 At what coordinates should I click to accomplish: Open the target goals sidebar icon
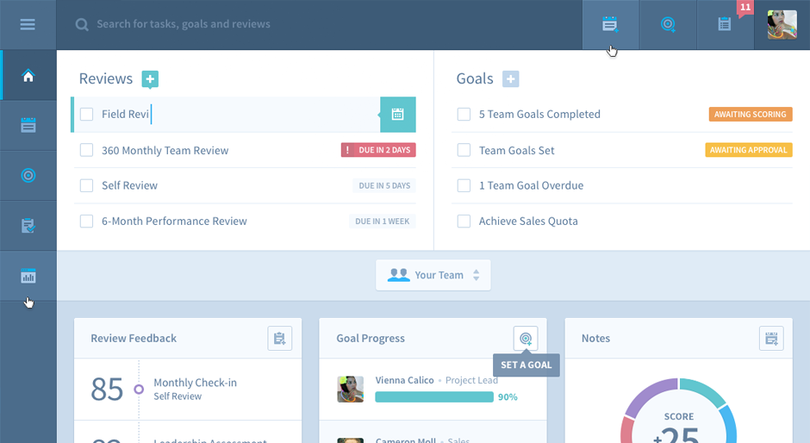(28, 176)
